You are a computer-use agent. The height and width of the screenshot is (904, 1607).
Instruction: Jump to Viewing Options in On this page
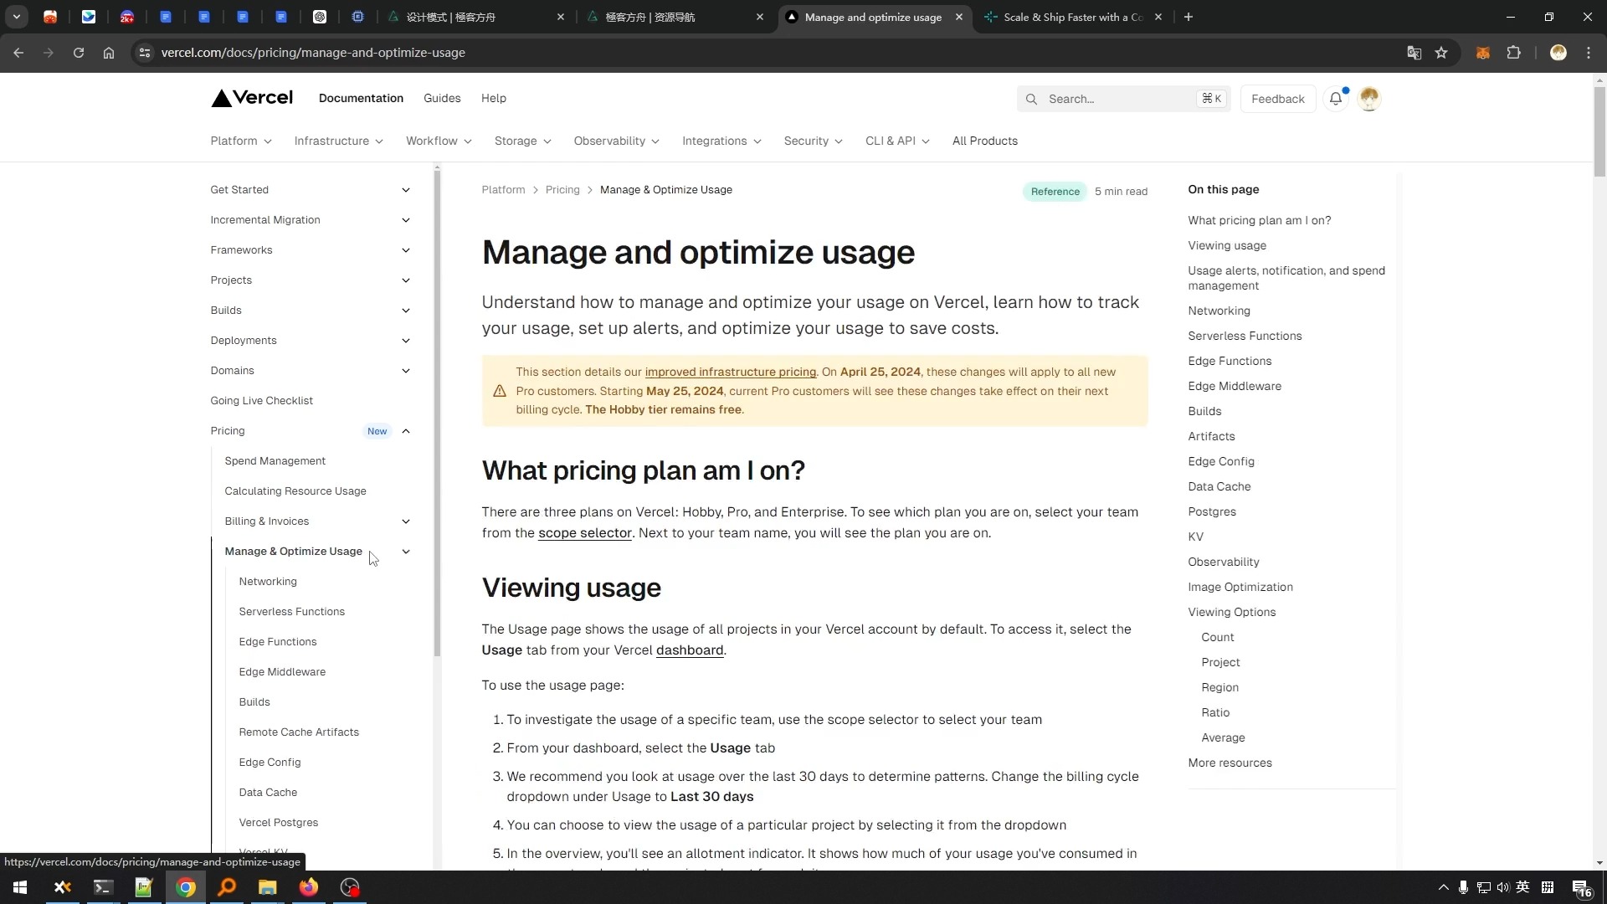[x=1232, y=612]
